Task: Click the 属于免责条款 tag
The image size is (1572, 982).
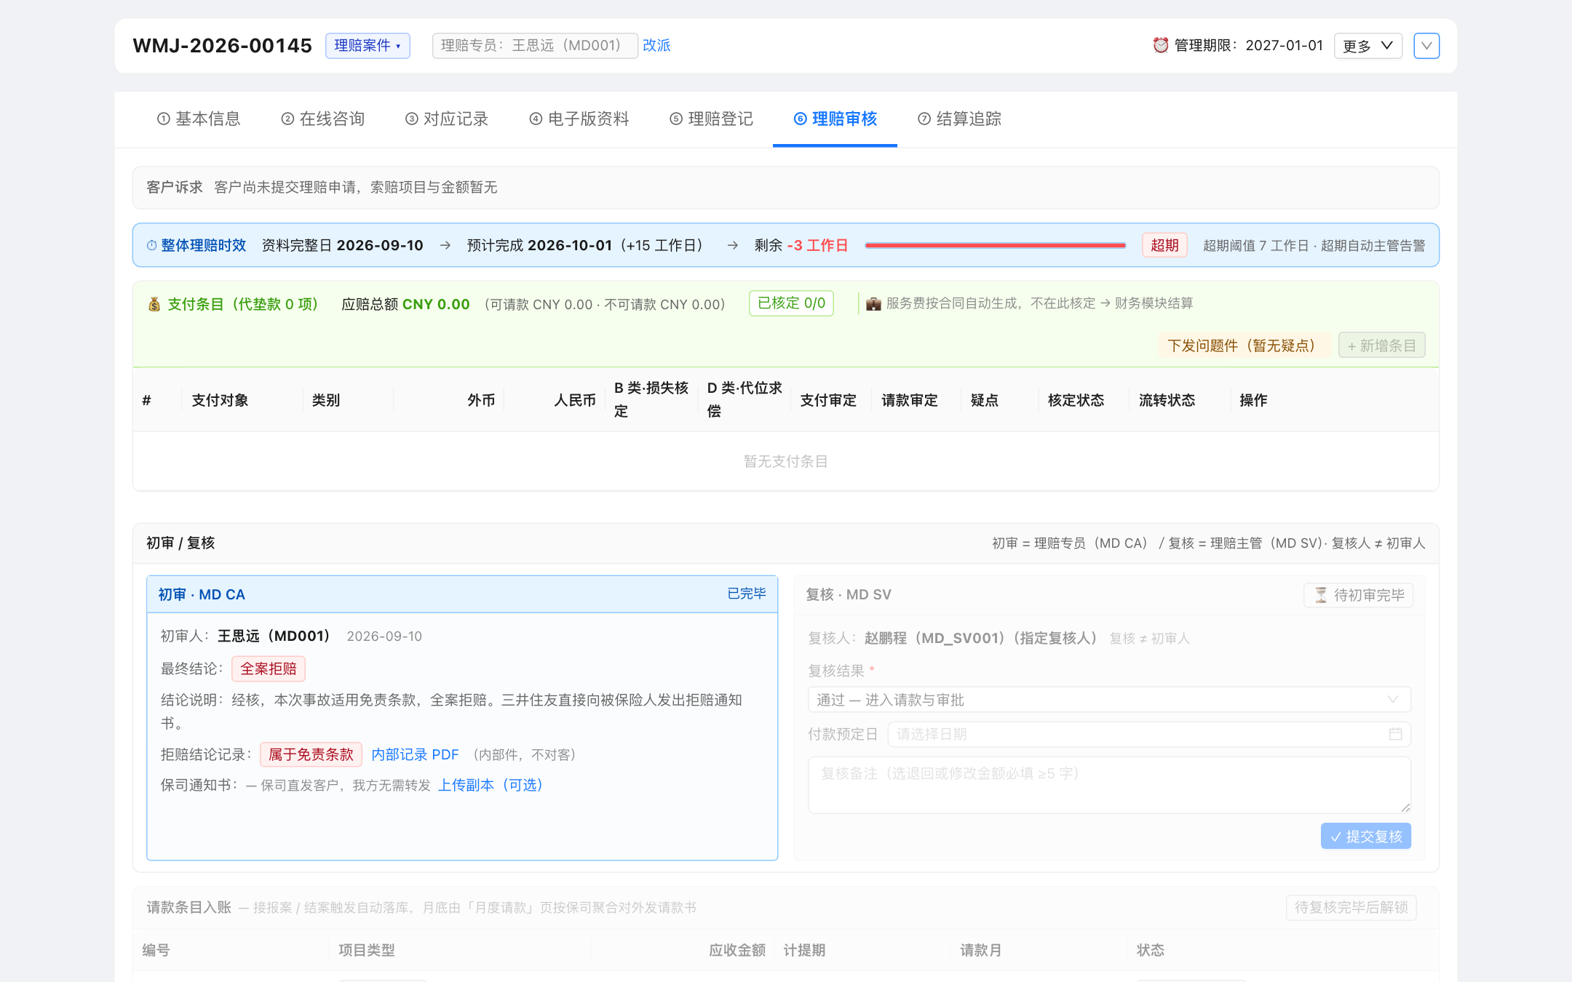Action: 311,754
